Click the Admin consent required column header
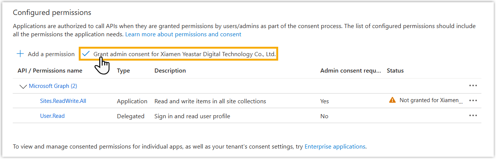Image resolution: width=496 pixels, height=159 pixels. pyautogui.click(x=351, y=71)
